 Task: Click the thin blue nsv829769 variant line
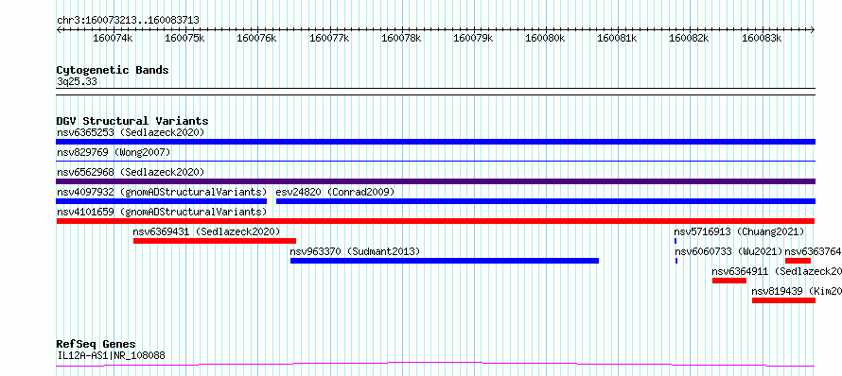[435, 161]
